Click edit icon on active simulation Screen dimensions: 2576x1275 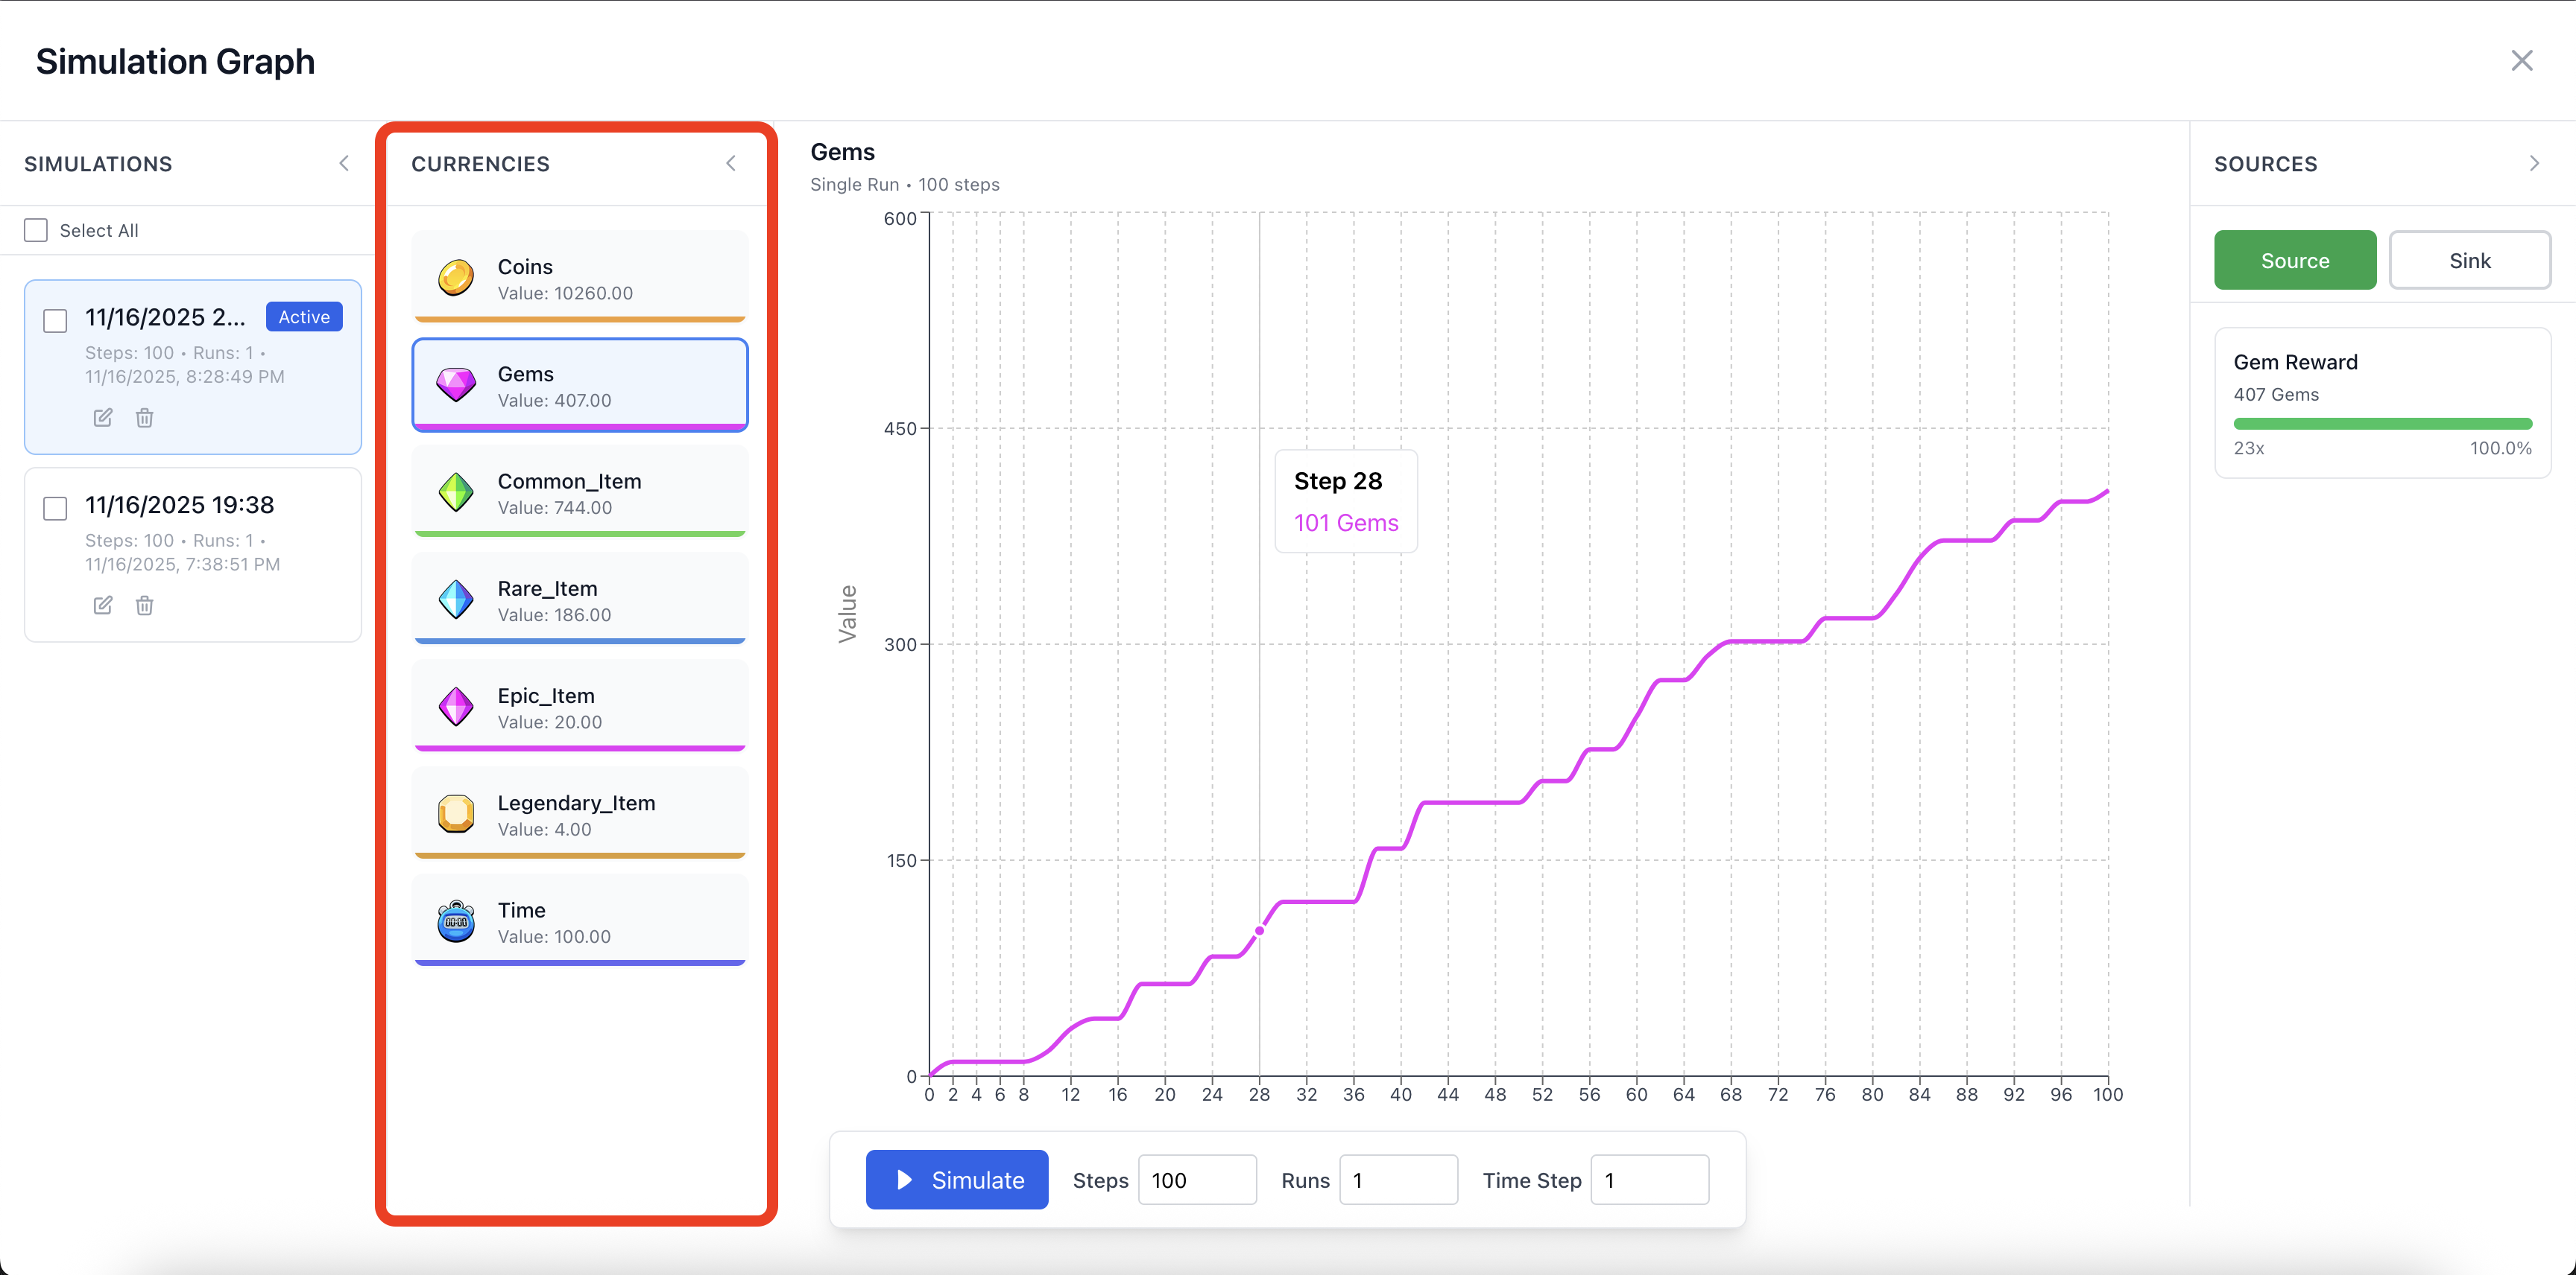pos(103,418)
